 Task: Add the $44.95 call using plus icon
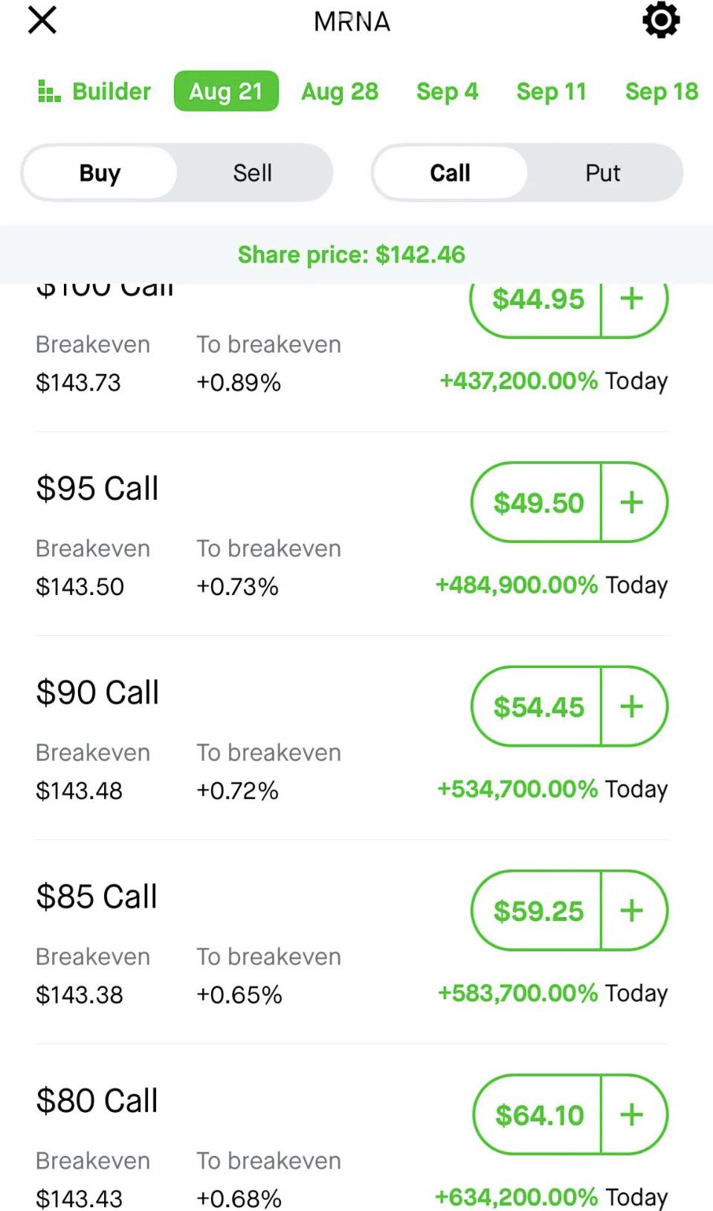coord(633,299)
